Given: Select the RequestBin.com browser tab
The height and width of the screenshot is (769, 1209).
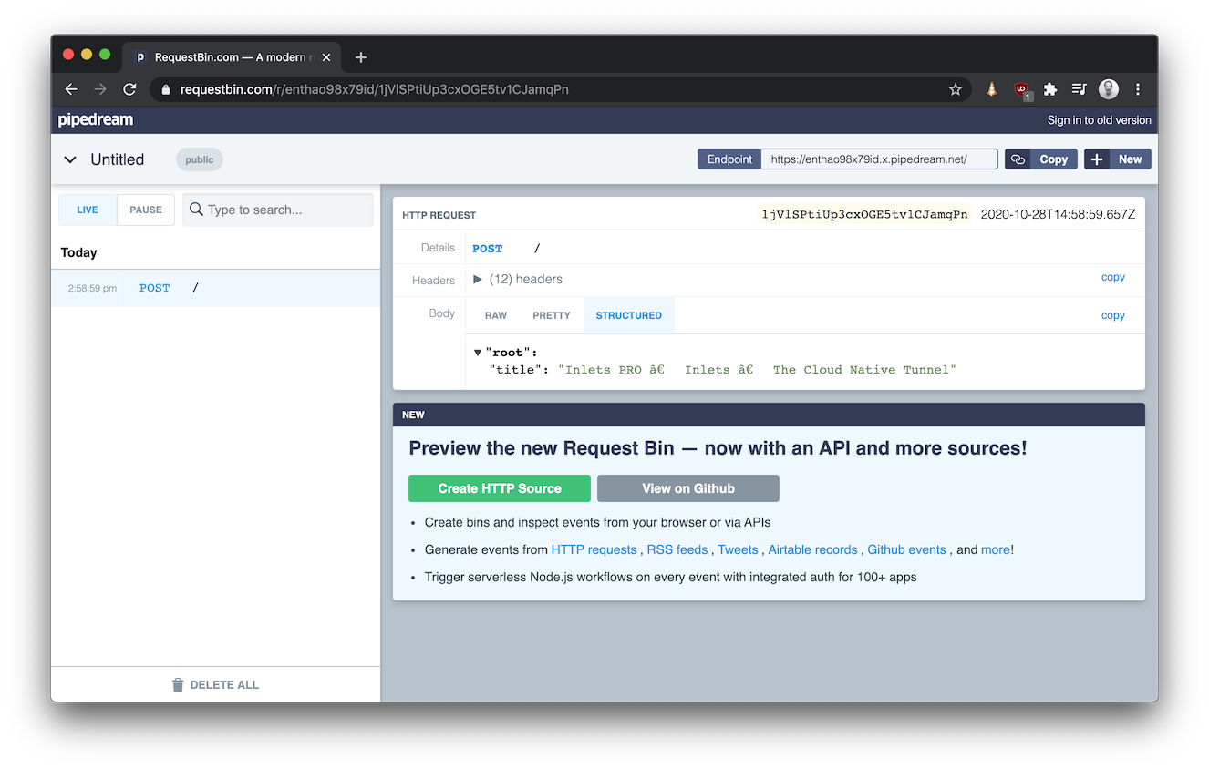Looking at the screenshot, I should pyautogui.click(x=232, y=57).
